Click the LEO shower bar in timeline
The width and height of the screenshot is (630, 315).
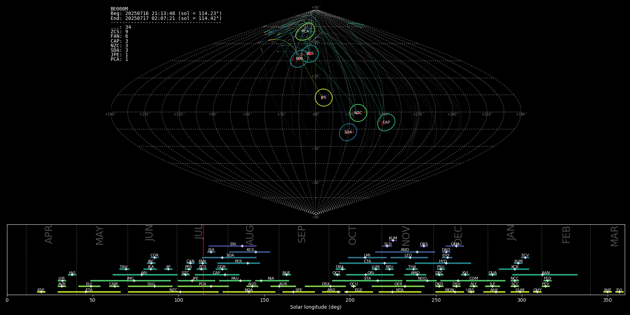pos(409,258)
